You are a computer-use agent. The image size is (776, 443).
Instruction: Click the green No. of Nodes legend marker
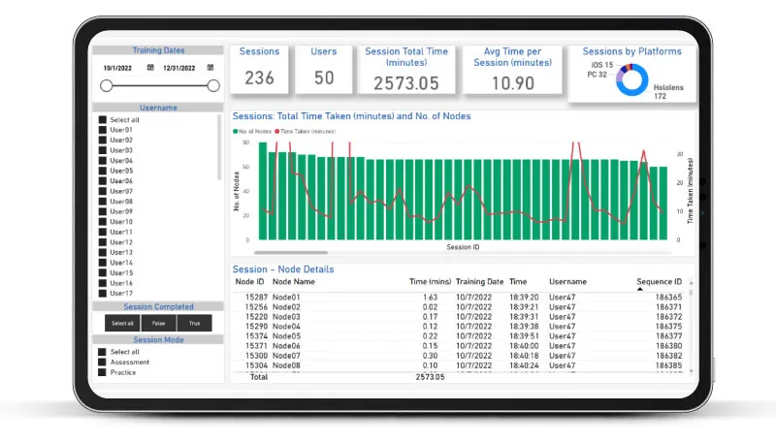pyautogui.click(x=236, y=132)
